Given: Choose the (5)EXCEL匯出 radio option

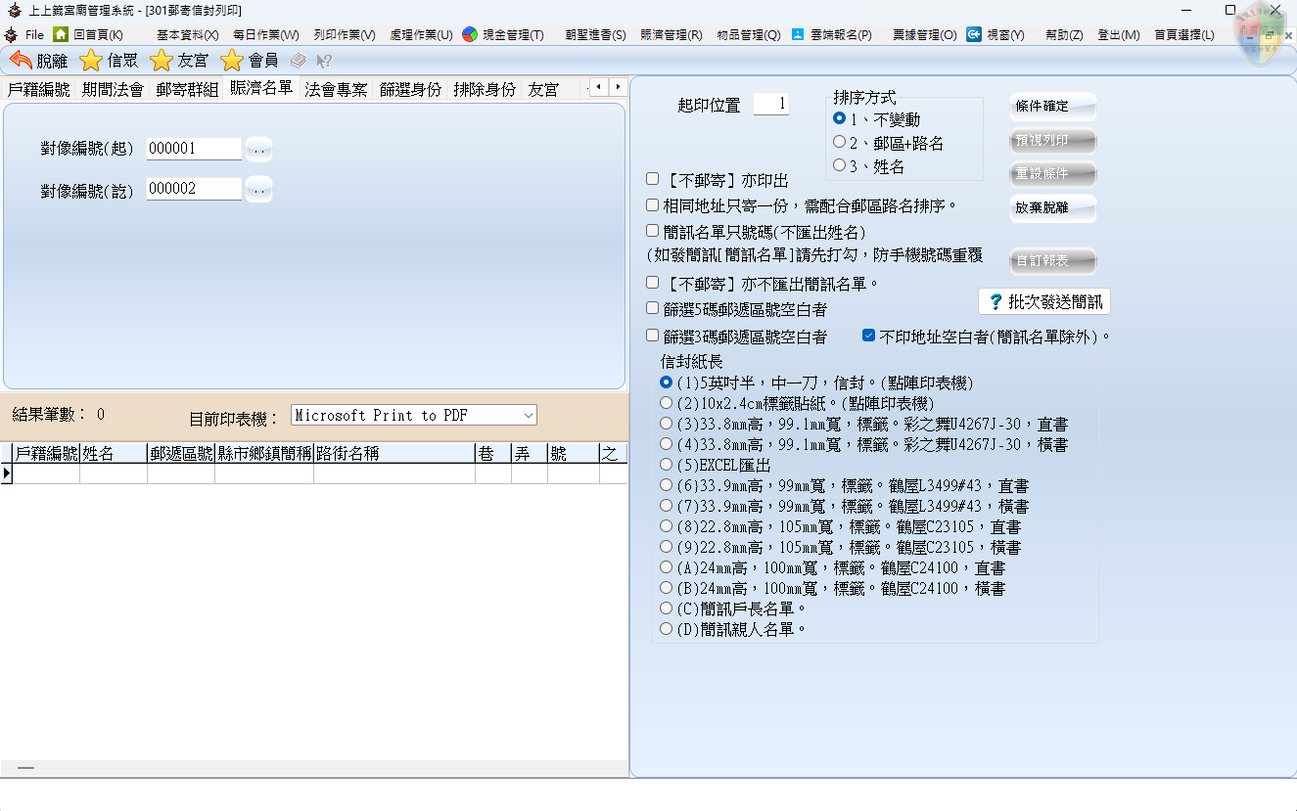Looking at the screenshot, I should pyautogui.click(x=667, y=465).
